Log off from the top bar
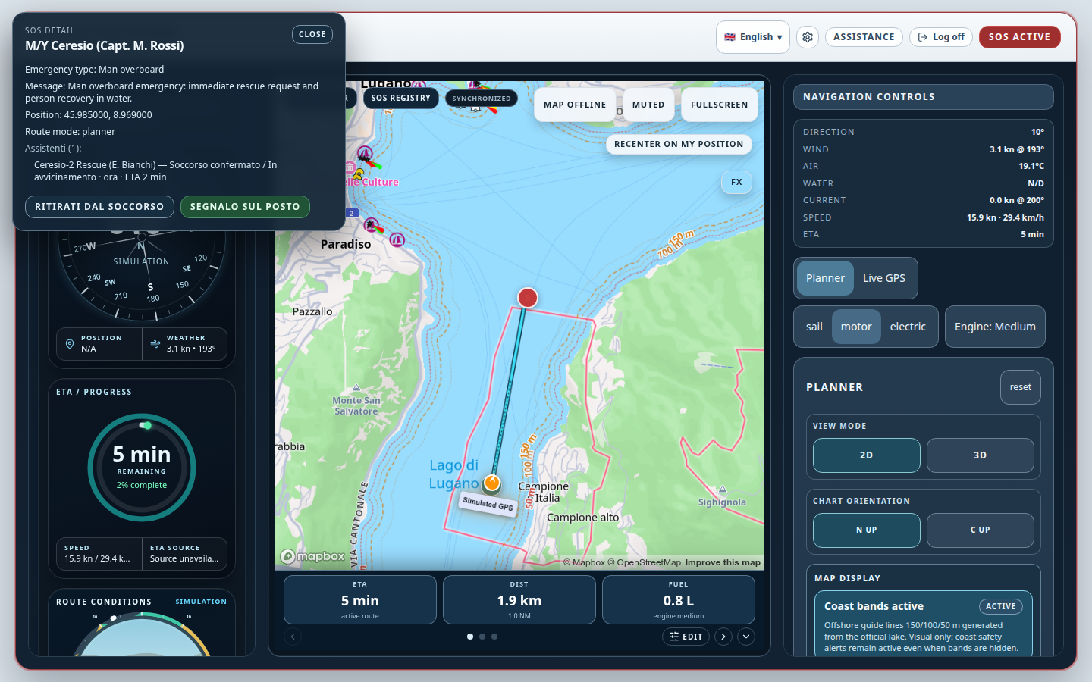This screenshot has width=1092, height=682. click(941, 37)
